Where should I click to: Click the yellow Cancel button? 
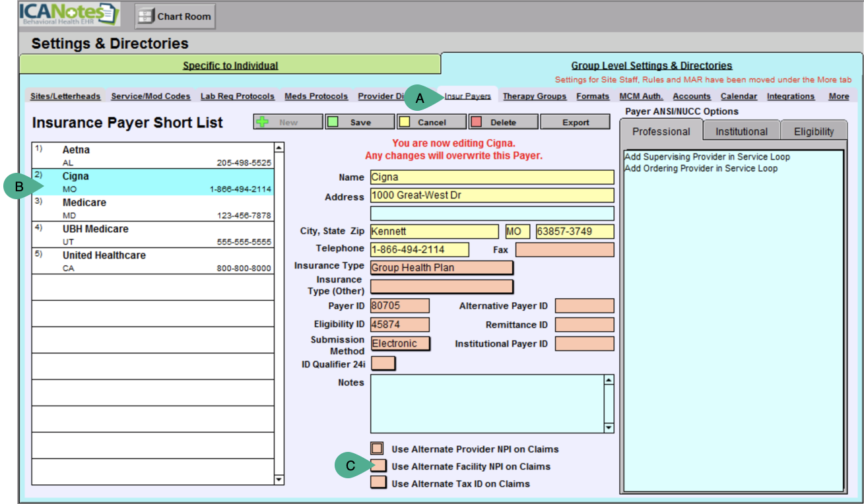[x=431, y=122]
